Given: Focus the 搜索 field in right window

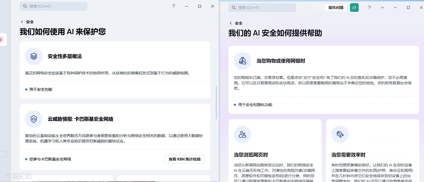Looking at the screenshot, I should pyautogui.click(x=262, y=8).
